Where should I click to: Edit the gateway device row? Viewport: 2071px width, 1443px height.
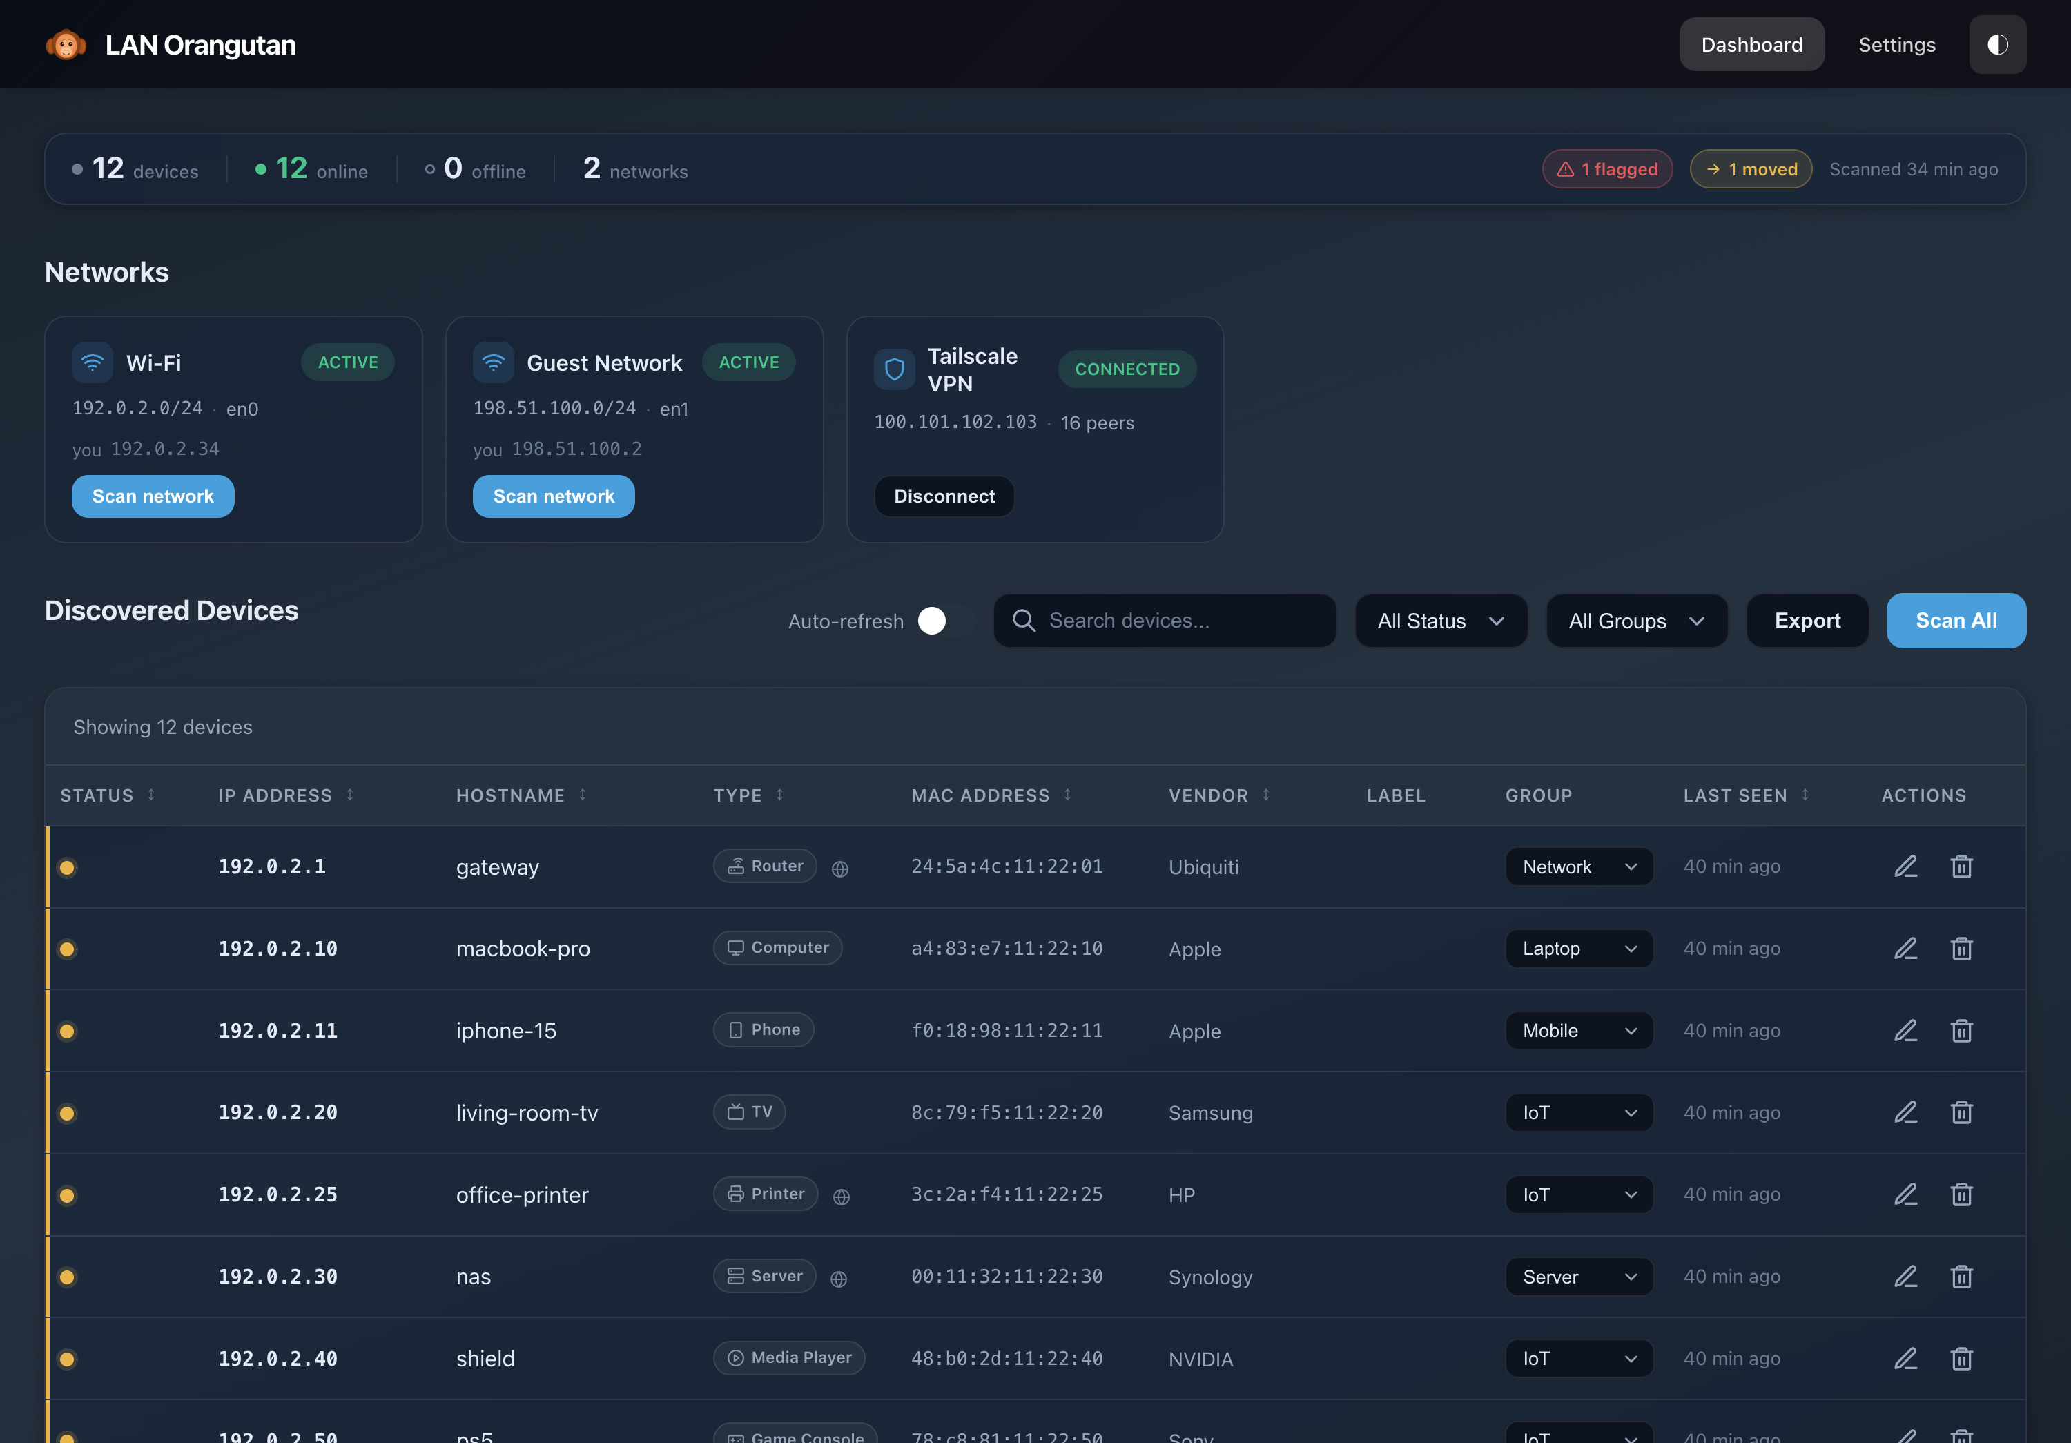(x=1905, y=866)
